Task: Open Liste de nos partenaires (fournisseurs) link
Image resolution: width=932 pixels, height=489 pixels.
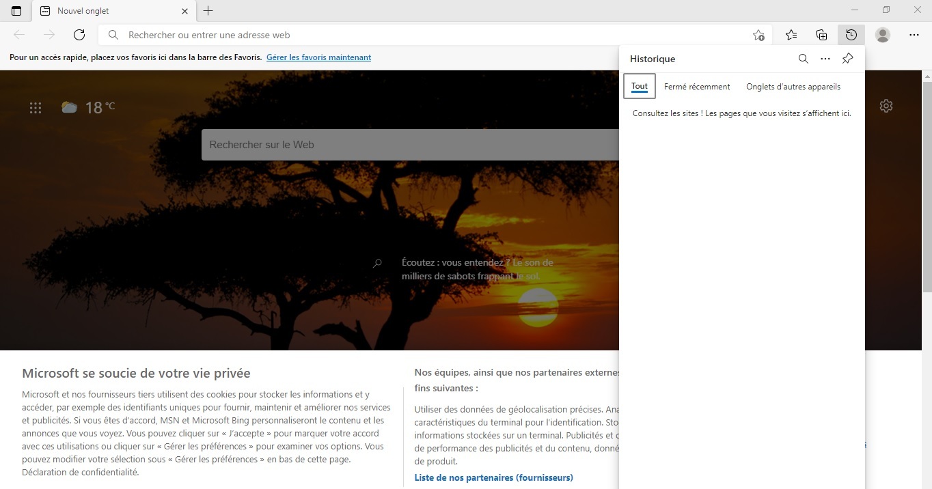Action: 493,477
